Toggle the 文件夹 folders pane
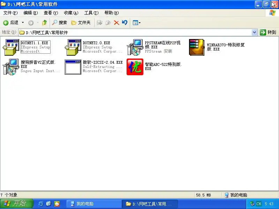The height and width of the screenshot is (209, 279). 81,23
